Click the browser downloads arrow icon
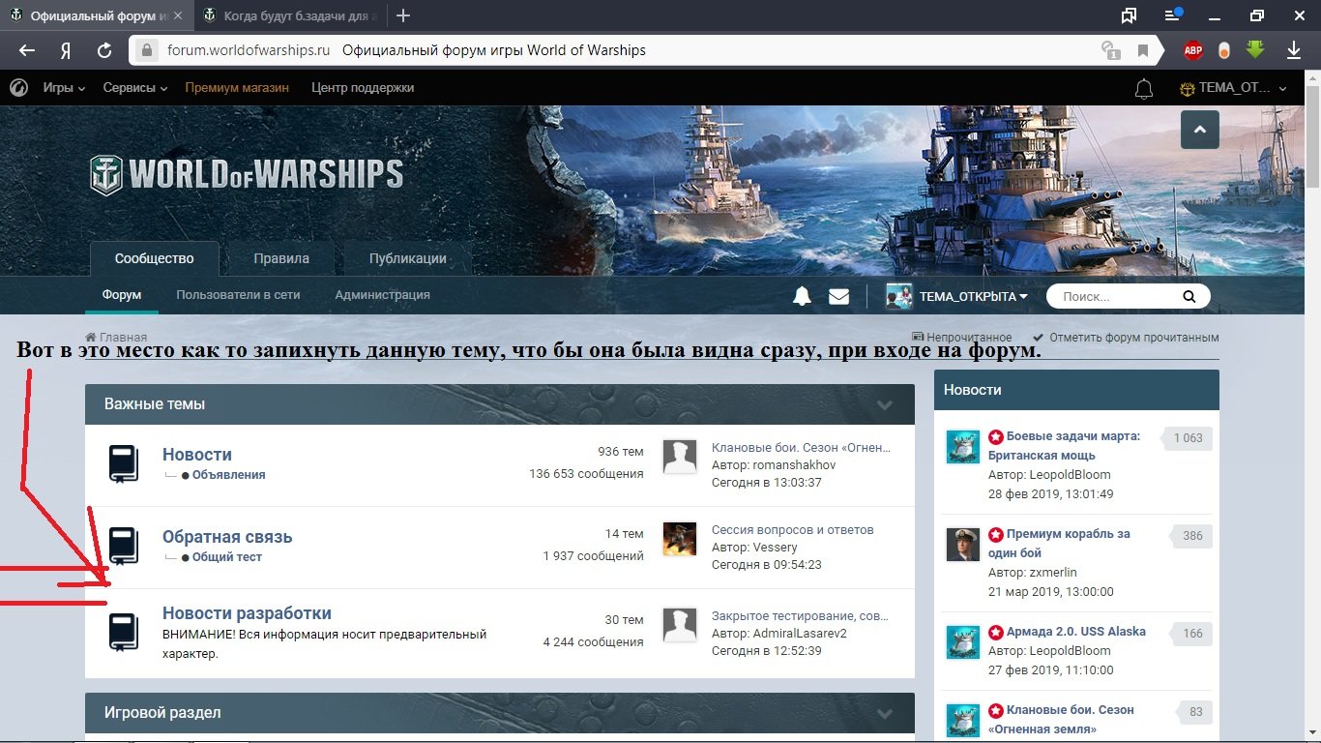 (x=1293, y=50)
